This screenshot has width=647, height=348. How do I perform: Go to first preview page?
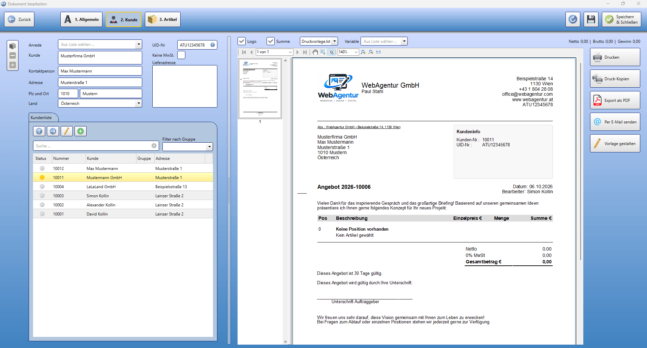click(244, 52)
